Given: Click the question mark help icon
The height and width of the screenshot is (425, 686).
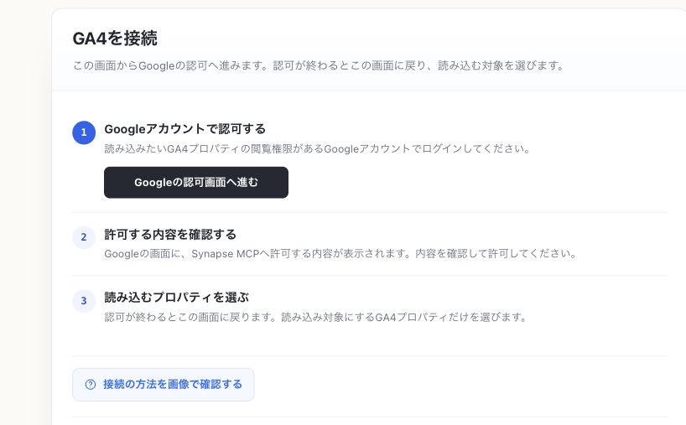Looking at the screenshot, I should coord(90,384).
